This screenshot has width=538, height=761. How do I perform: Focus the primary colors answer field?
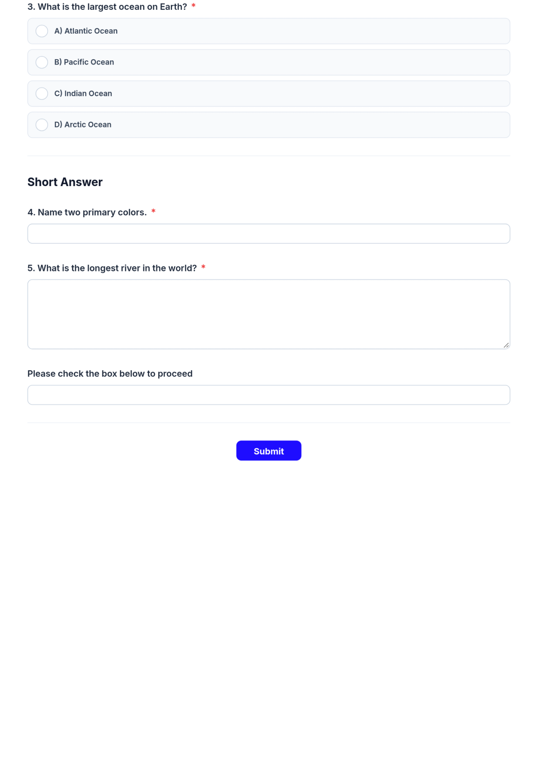click(269, 233)
